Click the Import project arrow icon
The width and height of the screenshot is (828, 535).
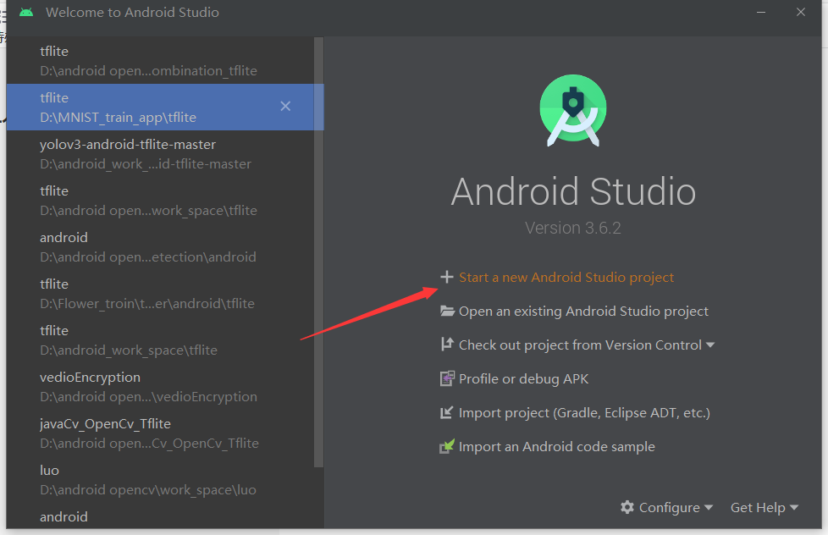pos(447,412)
